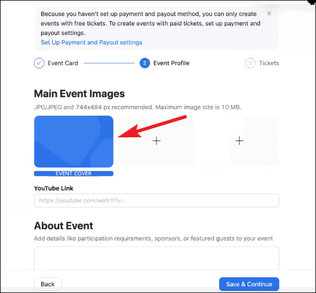Screen dimensions: 316x293
Task: Click the About Event heading
Action: tap(63, 226)
